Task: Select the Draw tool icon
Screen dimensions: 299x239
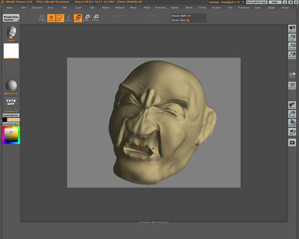Action: coord(69,18)
